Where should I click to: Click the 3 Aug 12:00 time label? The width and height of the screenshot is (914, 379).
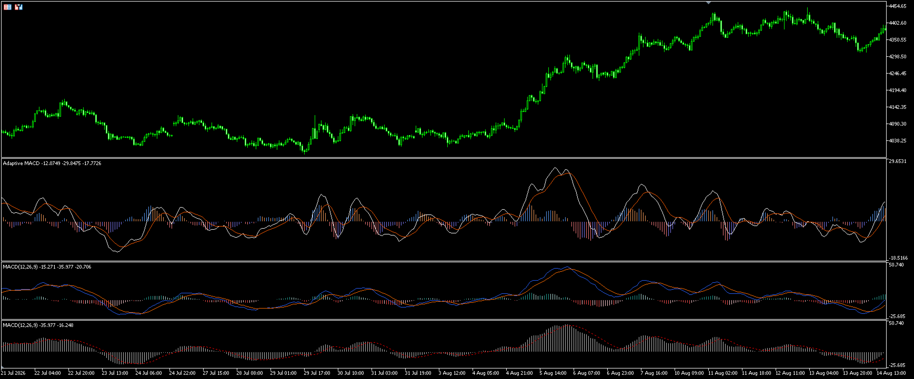point(451,373)
